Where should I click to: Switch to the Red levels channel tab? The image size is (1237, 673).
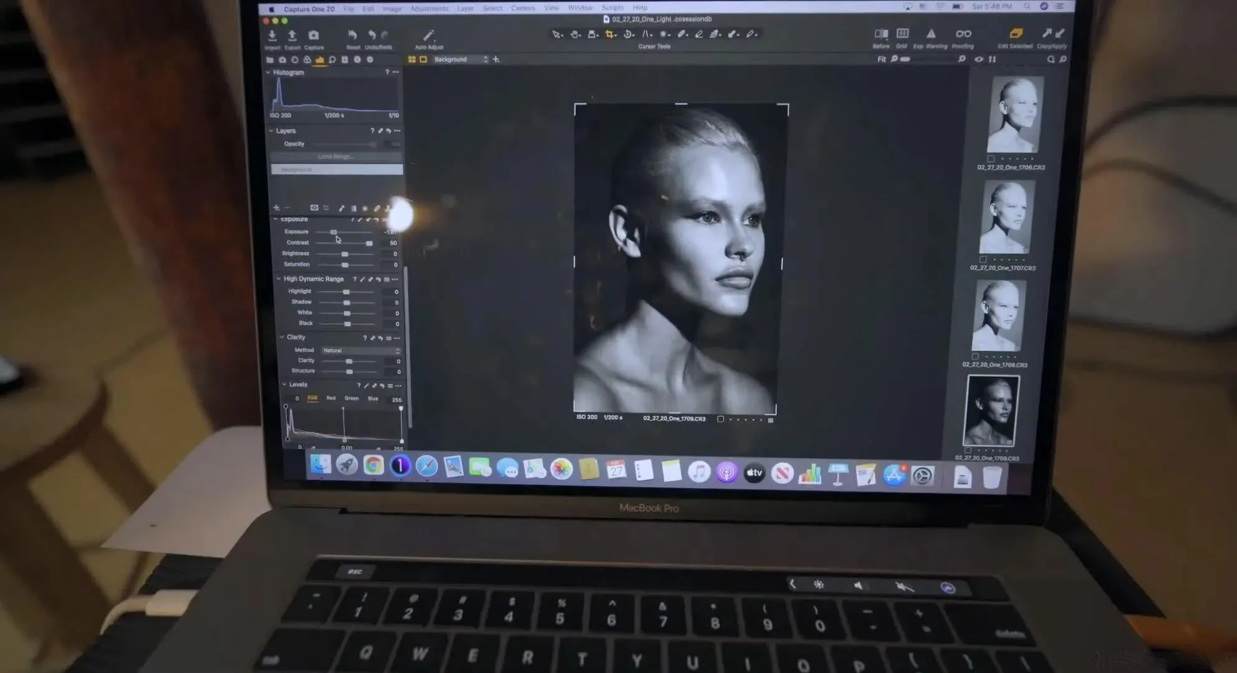coord(331,398)
